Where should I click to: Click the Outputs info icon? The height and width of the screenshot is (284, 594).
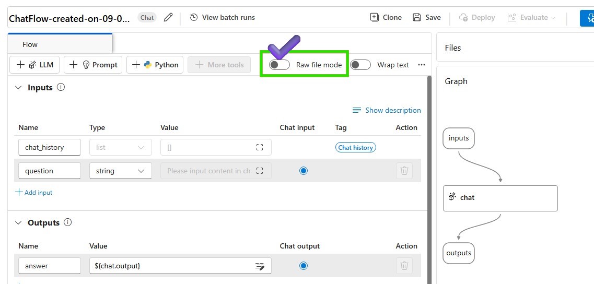[67, 222]
